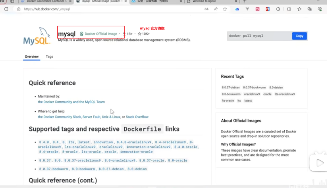Open the gray V-shaped extension icon
This screenshot has width=327, height=188.
[x=248, y=9]
